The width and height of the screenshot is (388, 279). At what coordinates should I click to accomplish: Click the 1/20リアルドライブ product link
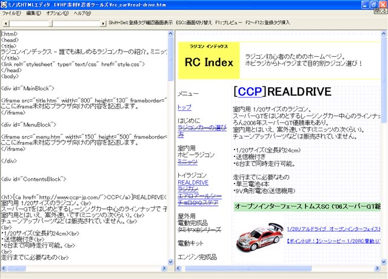click(333, 229)
